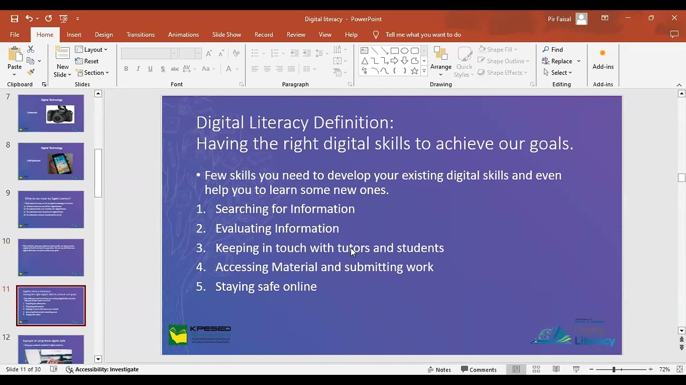Open the Section dropdown
The image size is (686, 385).
click(93, 73)
